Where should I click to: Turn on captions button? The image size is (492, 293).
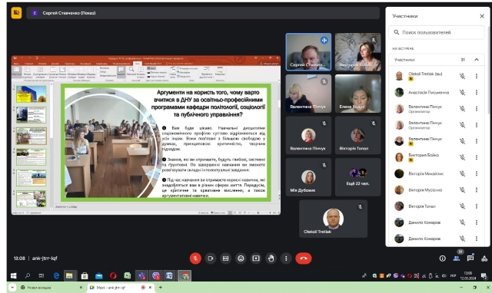pyautogui.click(x=225, y=258)
